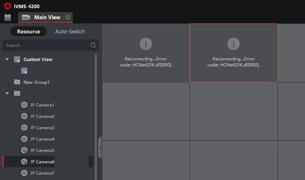The height and width of the screenshot is (180, 305).
Task: Open the control panel grid icon
Action: click(x=7, y=17)
